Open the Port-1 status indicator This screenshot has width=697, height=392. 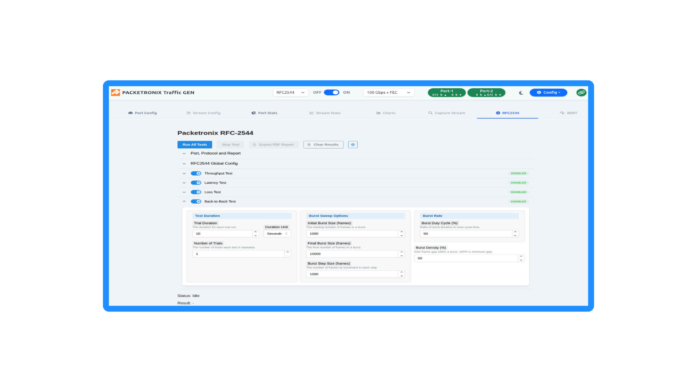pyautogui.click(x=447, y=93)
